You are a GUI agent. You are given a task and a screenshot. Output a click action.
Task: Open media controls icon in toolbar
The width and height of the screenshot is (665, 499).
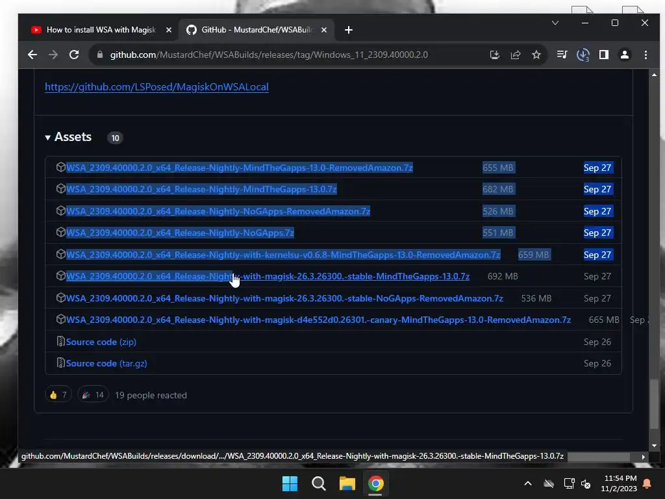click(562, 55)
